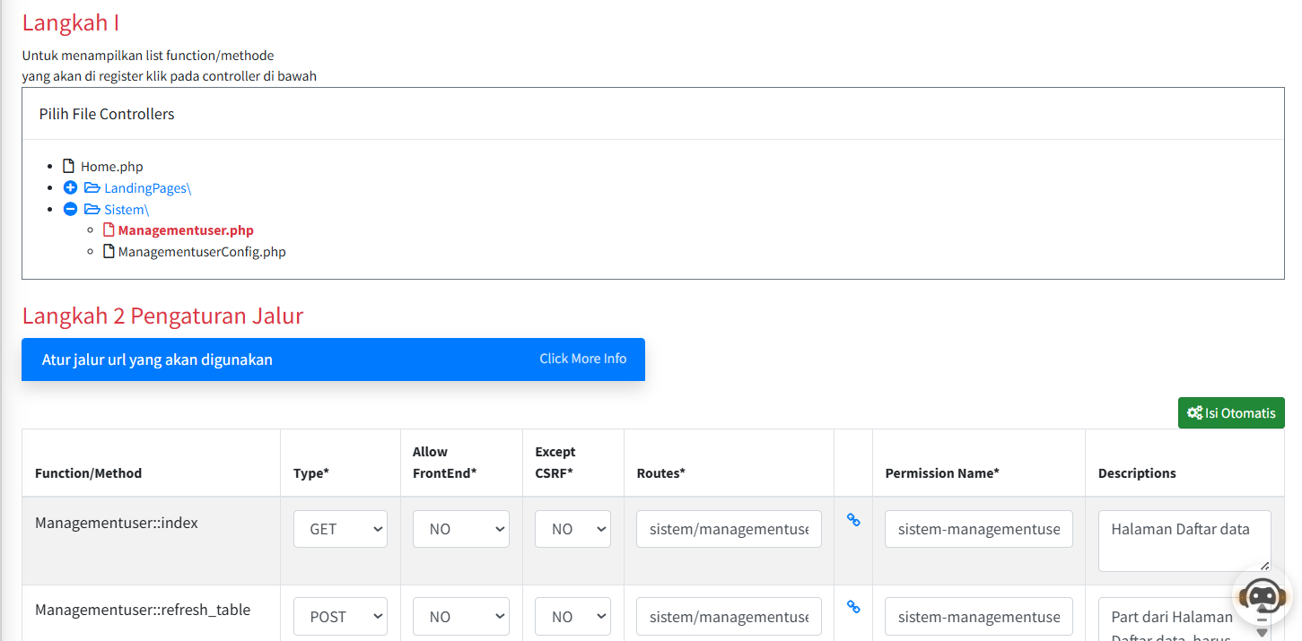This screenshot has width=1302, height=641.
Task: Click the Isi Otomatis button
Action: coord(1231,413)
